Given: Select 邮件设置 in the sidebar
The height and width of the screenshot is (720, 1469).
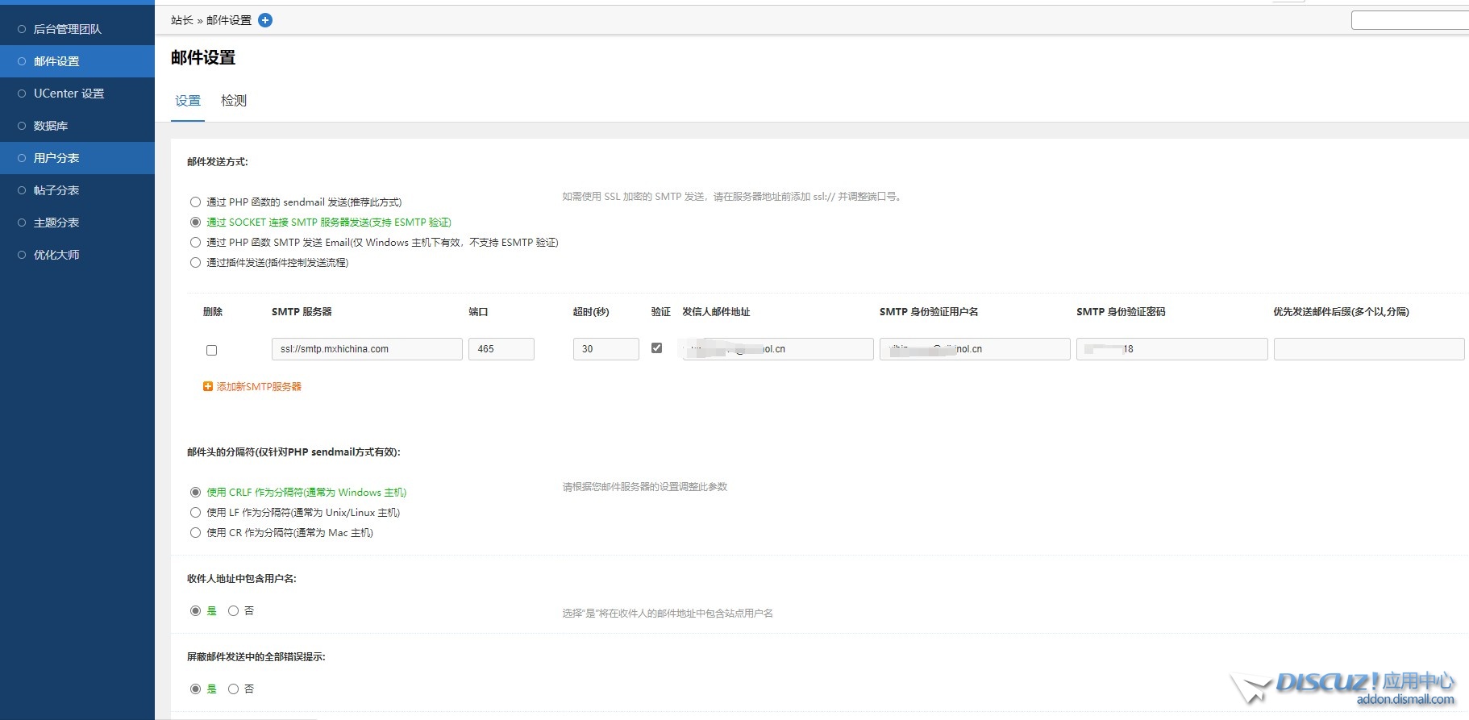Looking at the screenshot, I should (77, 61).
